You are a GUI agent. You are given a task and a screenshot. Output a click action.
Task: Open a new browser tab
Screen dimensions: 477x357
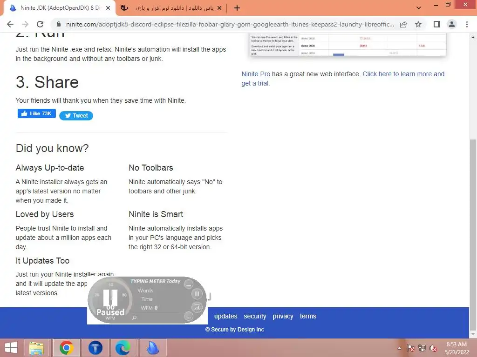(x=237, y=8)
